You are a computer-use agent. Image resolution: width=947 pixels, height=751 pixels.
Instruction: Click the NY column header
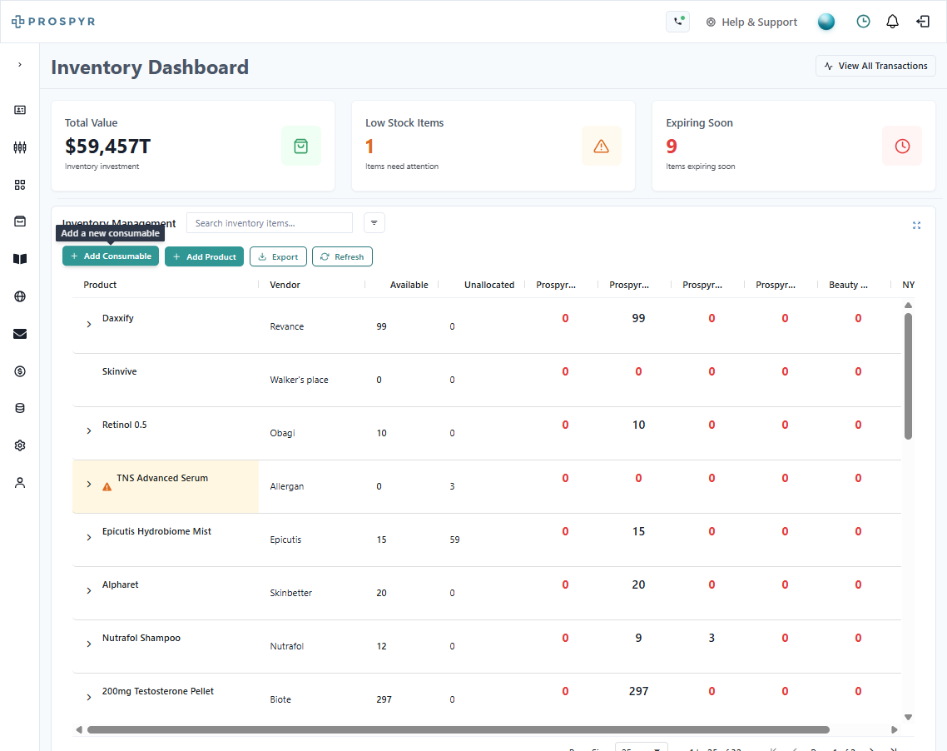(909, 285)
